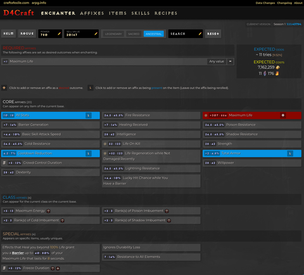This screenshot has height=275, width=304.
Task: Click the pencil icon in Power field
Action: pos(59,34)
